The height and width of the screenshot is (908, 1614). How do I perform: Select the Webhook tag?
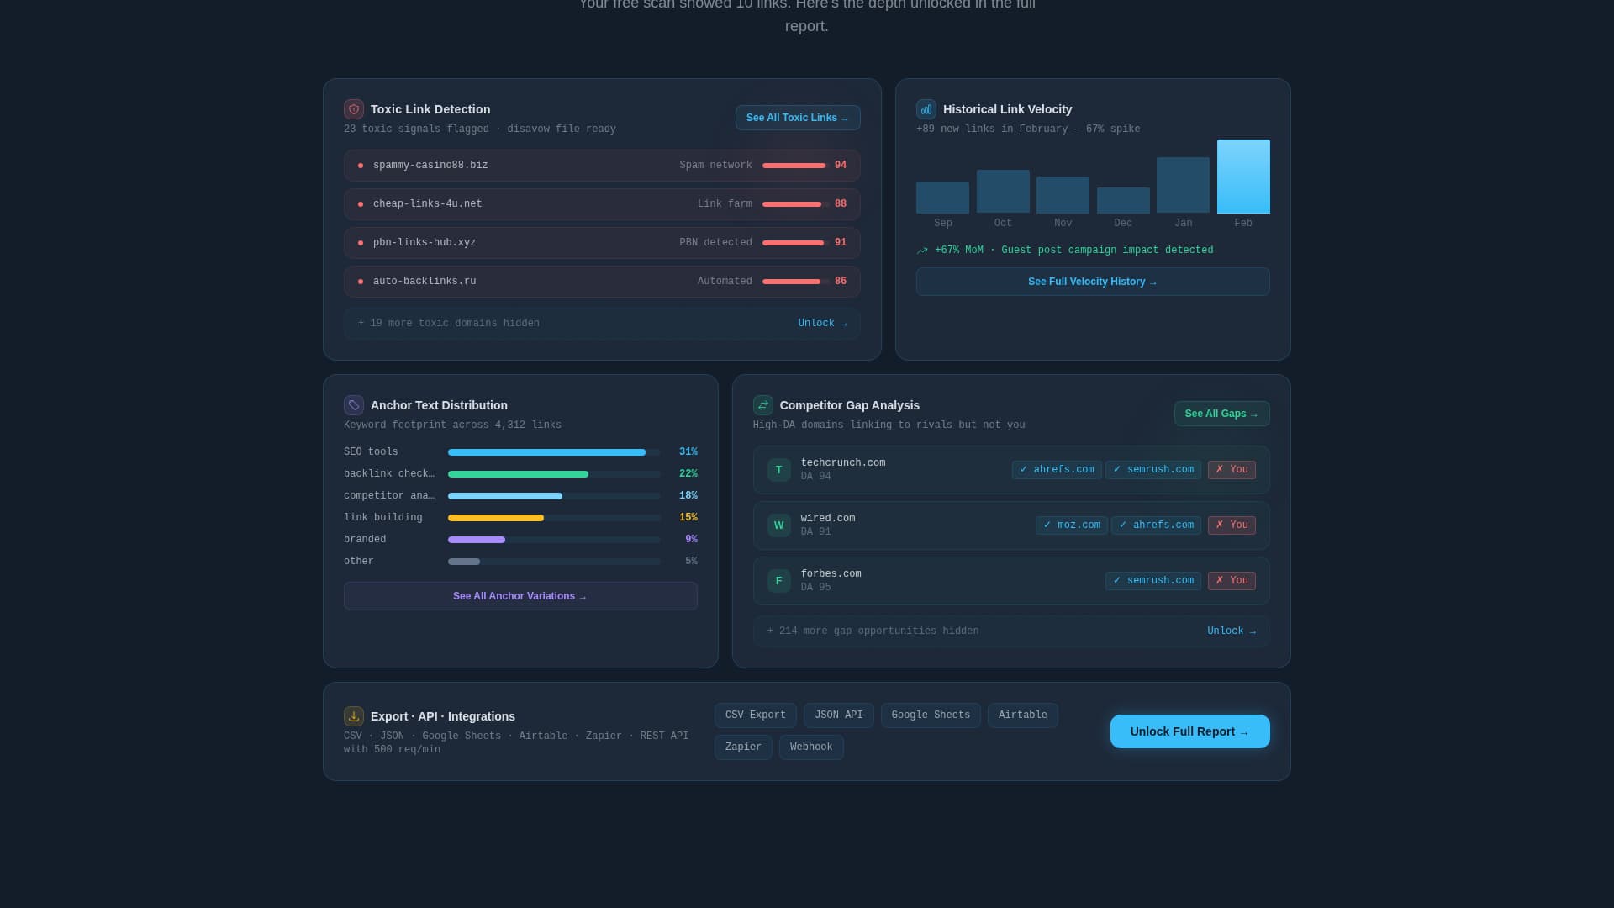pyautogui.click(x=811, y=747)
